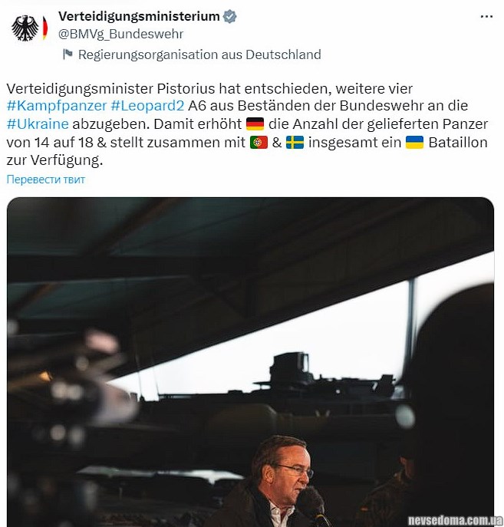Click the @BMVg_Bundeswehr handle

(x=121, y=34)
